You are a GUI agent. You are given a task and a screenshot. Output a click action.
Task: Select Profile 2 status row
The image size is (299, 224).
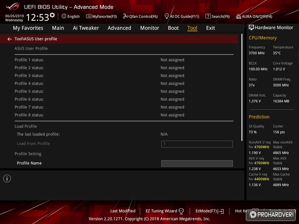[x=124, y=68]
